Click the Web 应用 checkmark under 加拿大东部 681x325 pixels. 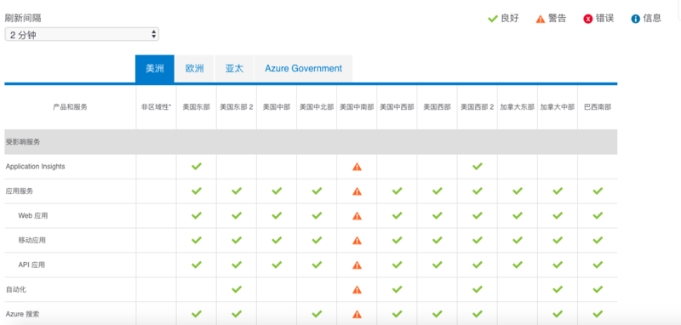[518, 215]
